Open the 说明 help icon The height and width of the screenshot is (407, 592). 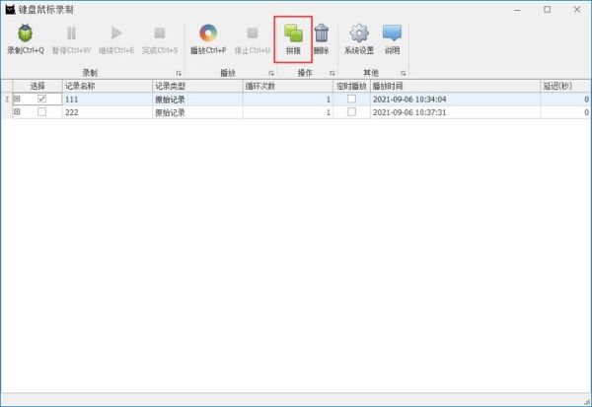[x=392, y=34]
